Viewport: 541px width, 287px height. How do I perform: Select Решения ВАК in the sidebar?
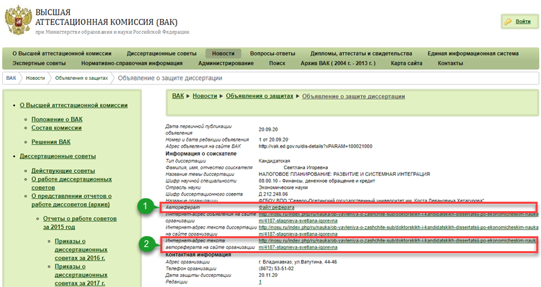click(51, 142)
